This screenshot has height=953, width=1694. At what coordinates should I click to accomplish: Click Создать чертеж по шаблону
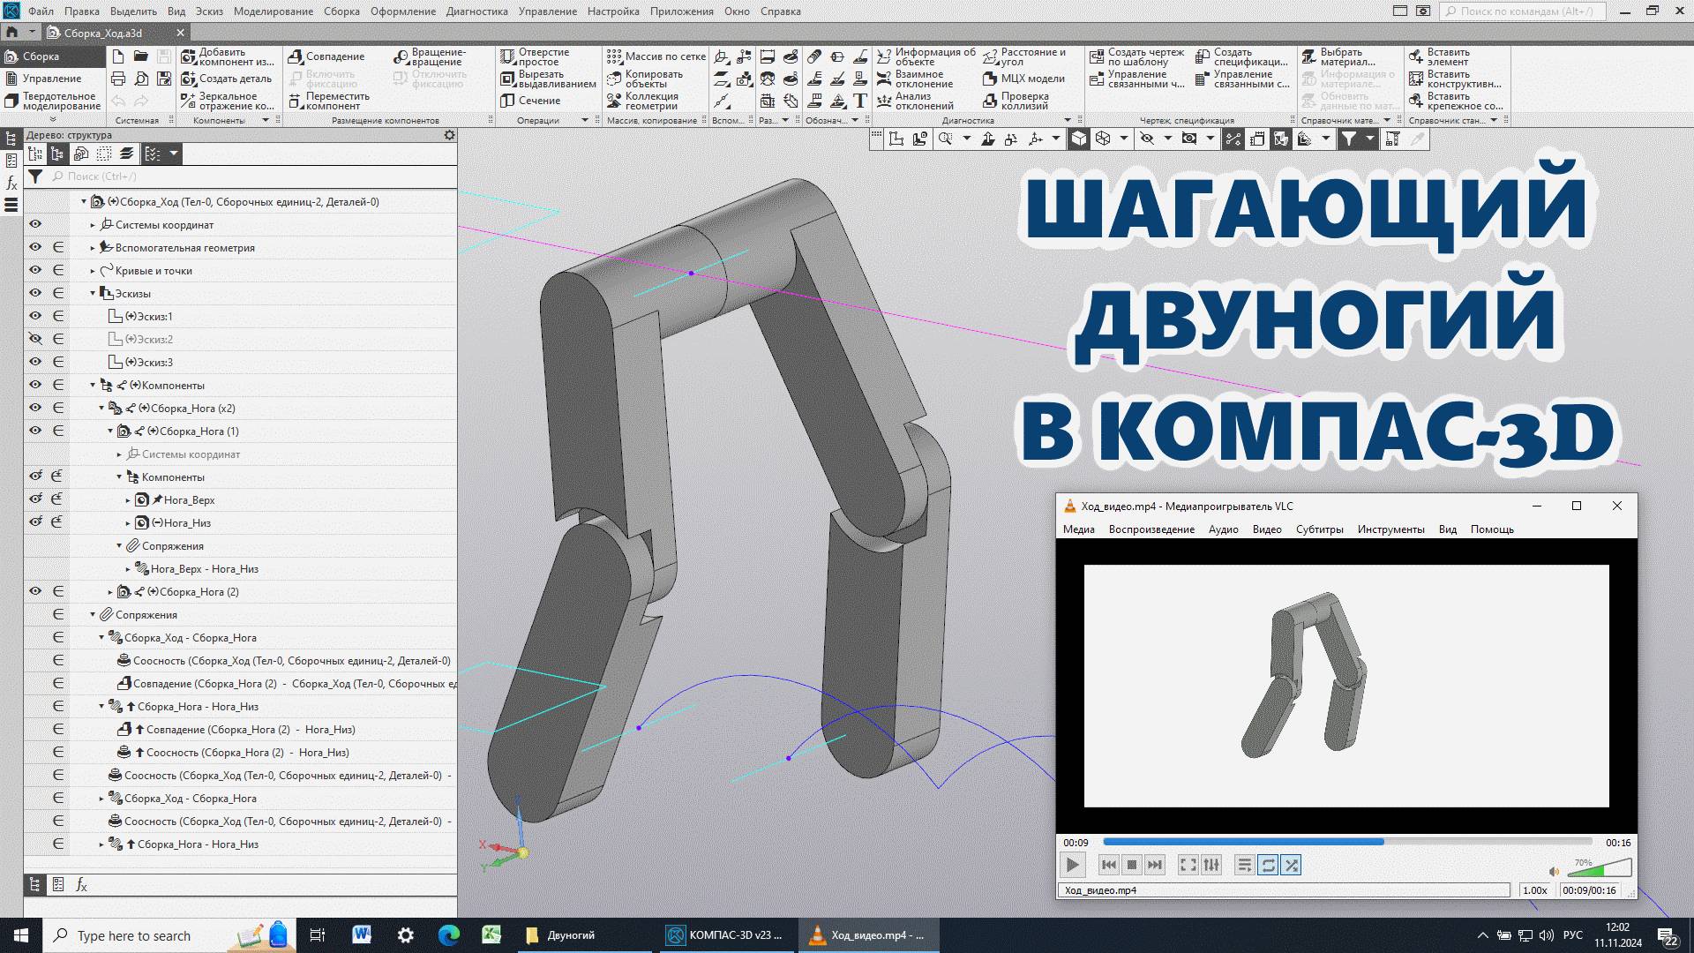pyautogui.click(x=1137, y=56)
